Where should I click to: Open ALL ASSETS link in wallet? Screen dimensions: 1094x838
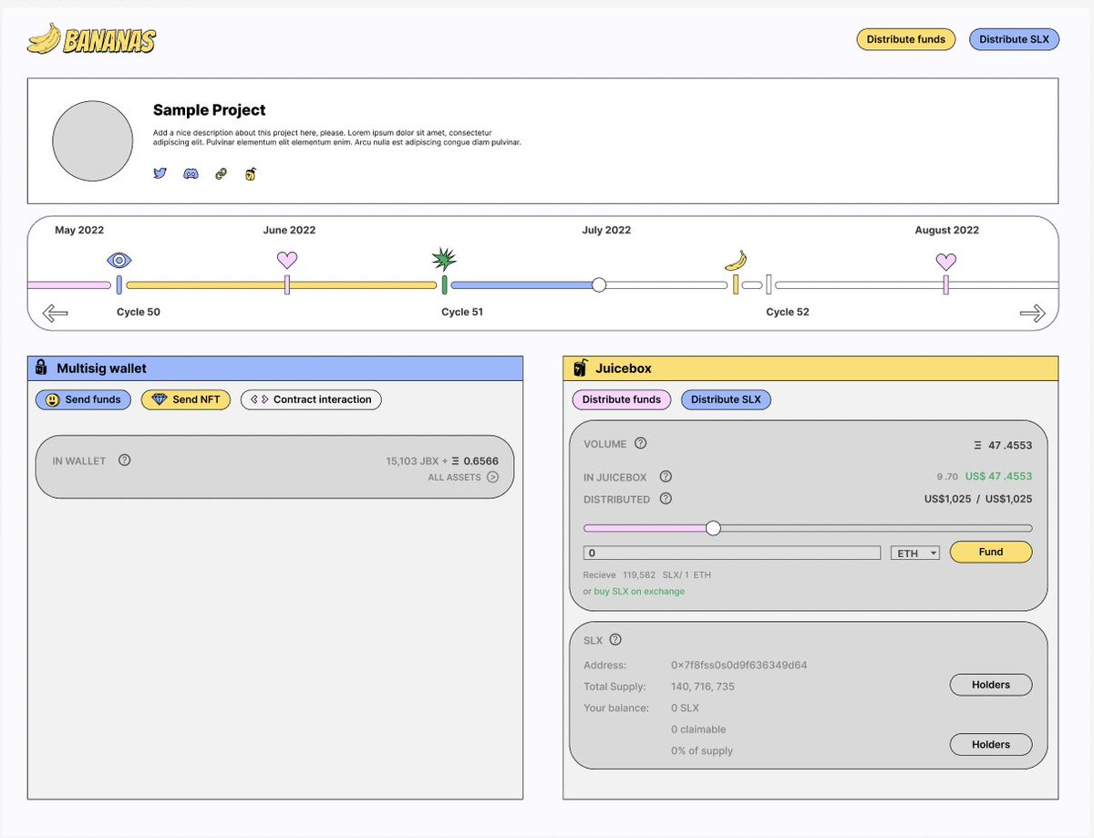(x=454, y=477)
